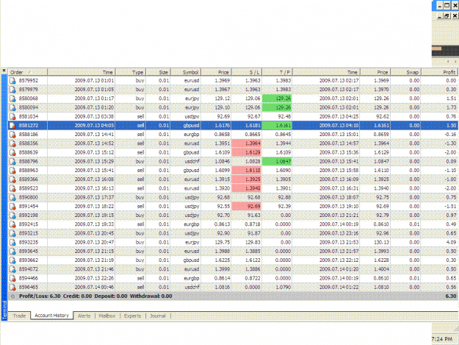
Task: Sort by the T / P column header
Action: pos(277,72)
